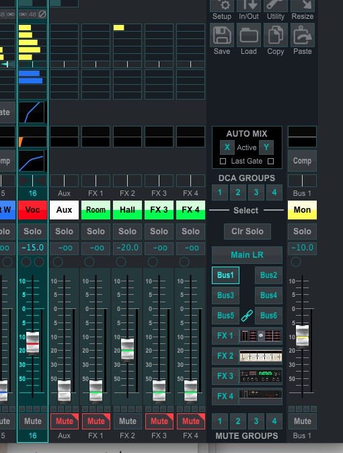Toggle the Bus5/Bus6 chain link icon
The height and width of the screenshot is (453, 343).
[247, 316]
